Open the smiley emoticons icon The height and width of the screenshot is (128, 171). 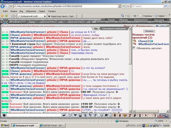click(101, 115)
